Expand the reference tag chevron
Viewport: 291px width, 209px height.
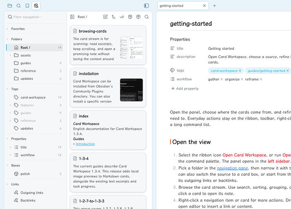point(10,121)
